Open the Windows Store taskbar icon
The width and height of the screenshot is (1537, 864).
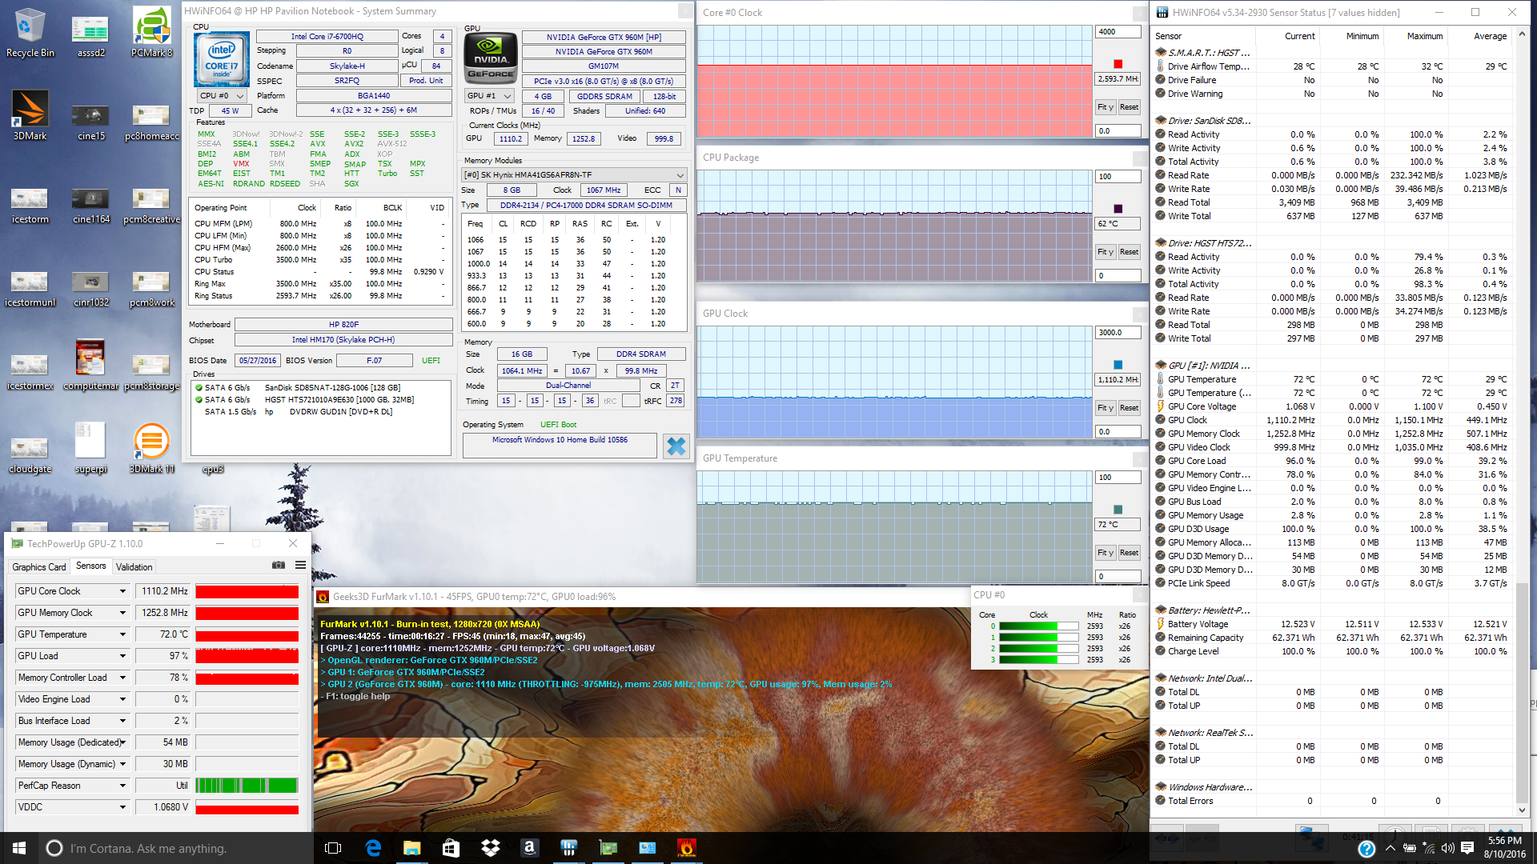tap(451, 848)
